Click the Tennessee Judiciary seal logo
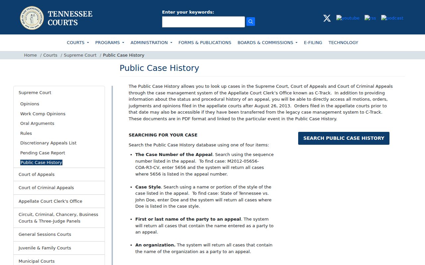The width and height of the screenshot is (425, 265). point(32,18)
